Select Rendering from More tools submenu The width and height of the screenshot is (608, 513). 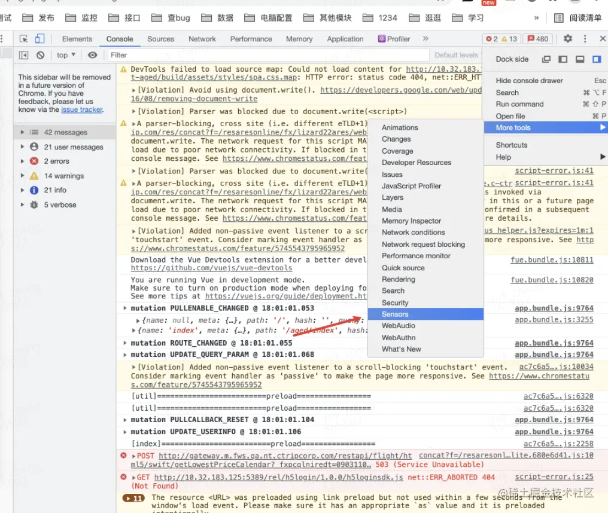[425, 279]
